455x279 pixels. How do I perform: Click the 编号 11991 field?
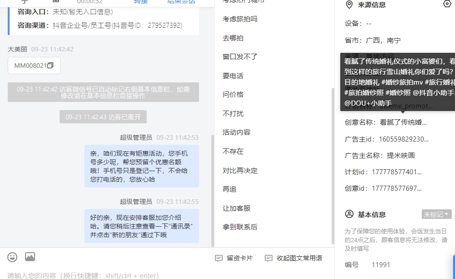[x=381, y=265]
